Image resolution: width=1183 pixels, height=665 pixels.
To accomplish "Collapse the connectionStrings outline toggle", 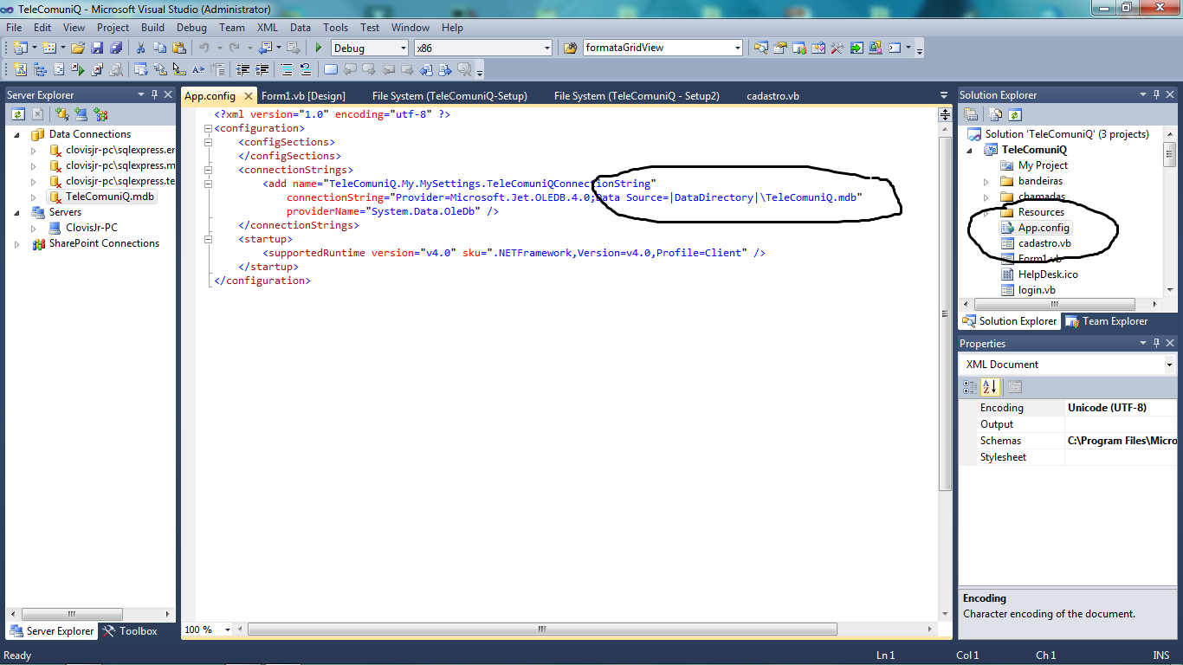I will point(208,170).
